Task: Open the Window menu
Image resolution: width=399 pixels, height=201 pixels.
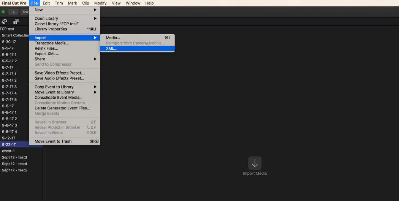Action: click(x=133, y=3)
